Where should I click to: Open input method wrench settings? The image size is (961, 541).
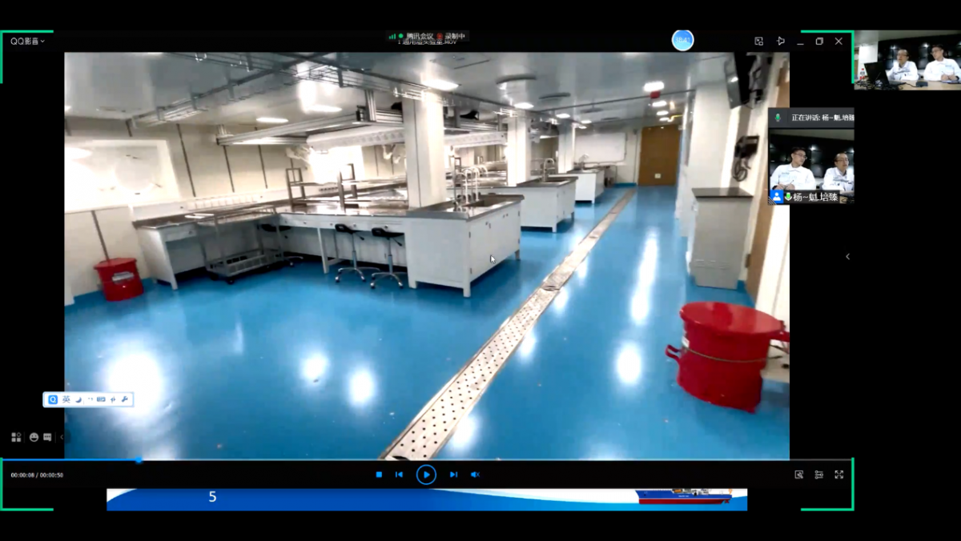(x=125, y=399)
